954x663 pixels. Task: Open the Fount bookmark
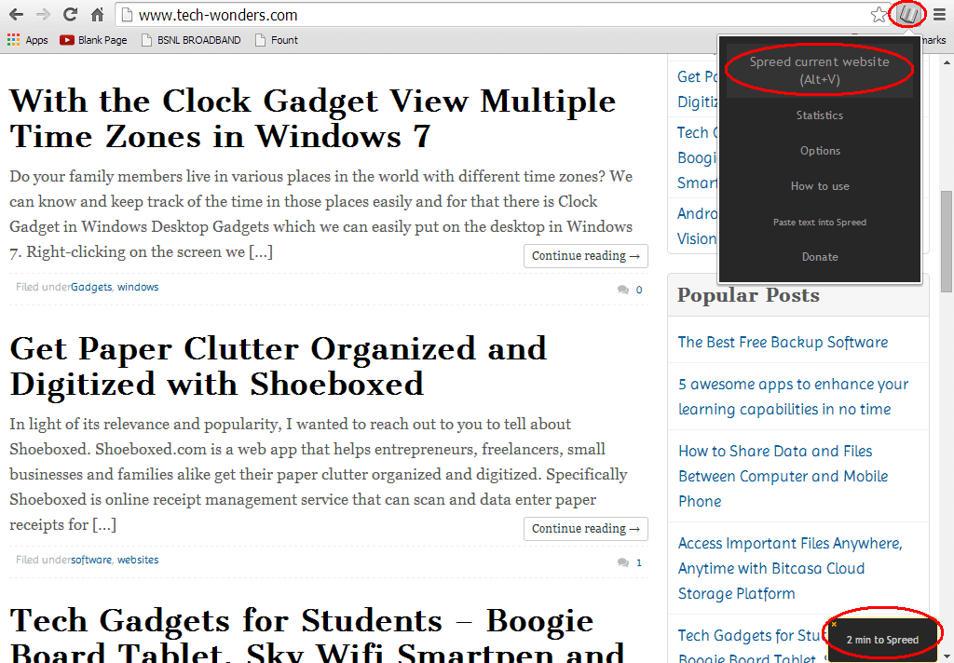[277, 40]
